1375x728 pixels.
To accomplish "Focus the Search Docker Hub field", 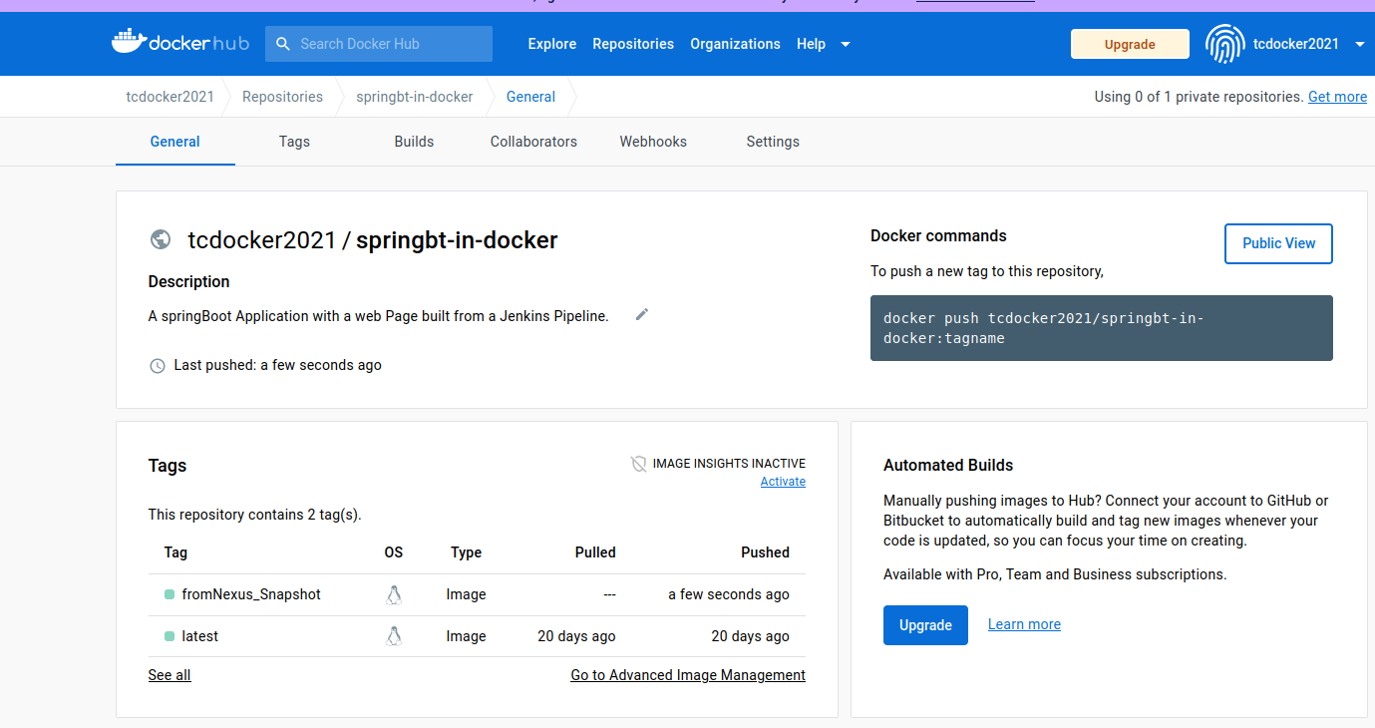I will (x=379, y=44).
